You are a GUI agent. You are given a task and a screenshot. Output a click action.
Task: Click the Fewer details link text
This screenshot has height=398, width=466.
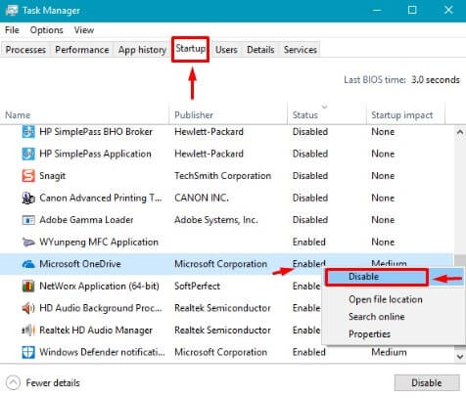pyautogui.click(x=53, y=383)
